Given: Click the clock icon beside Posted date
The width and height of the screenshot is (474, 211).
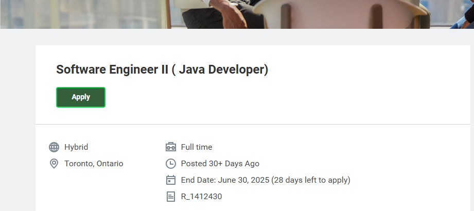Looking at the screenshot, I should (x=171, y=164).
